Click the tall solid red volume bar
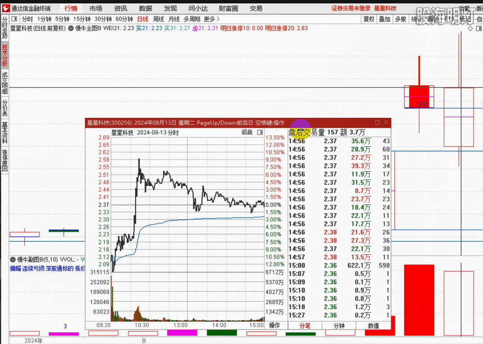Viewport: 483px width, 344px height. (419, 300)
